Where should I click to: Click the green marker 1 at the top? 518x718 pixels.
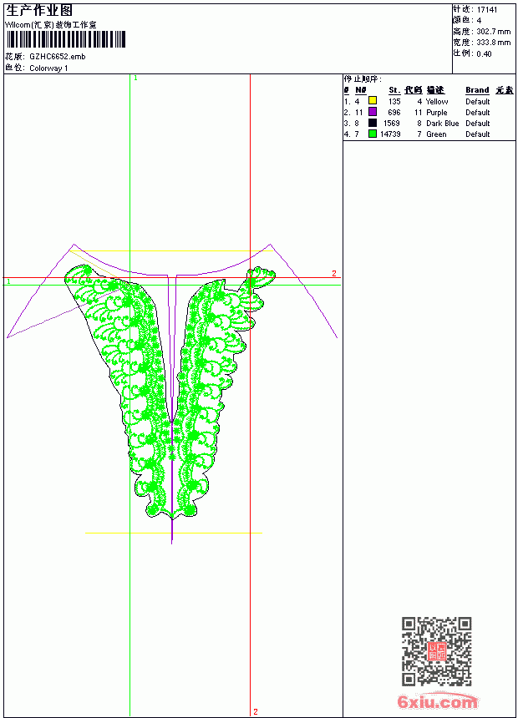pyautogui.click(x=135, y=78)
